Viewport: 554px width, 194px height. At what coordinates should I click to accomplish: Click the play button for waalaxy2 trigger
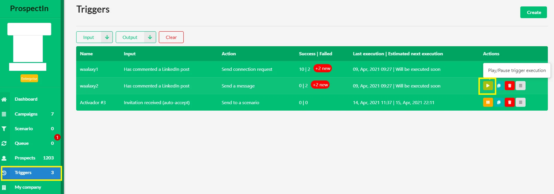click(488, 86)
